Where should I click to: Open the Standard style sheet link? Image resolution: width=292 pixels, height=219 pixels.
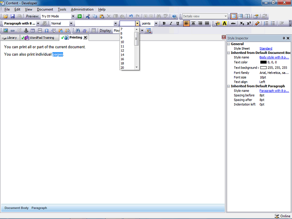(x=266, y=49)
